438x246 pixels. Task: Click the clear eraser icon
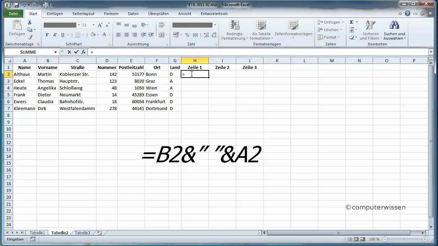pyautogui.click(x=352, y=37)
